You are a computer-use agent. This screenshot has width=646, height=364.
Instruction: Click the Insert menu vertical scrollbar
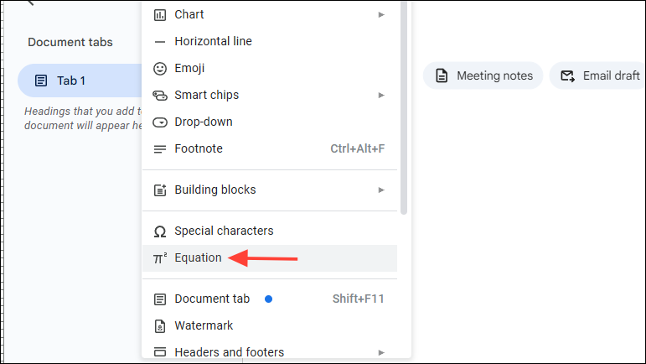(x=404, y=107)
